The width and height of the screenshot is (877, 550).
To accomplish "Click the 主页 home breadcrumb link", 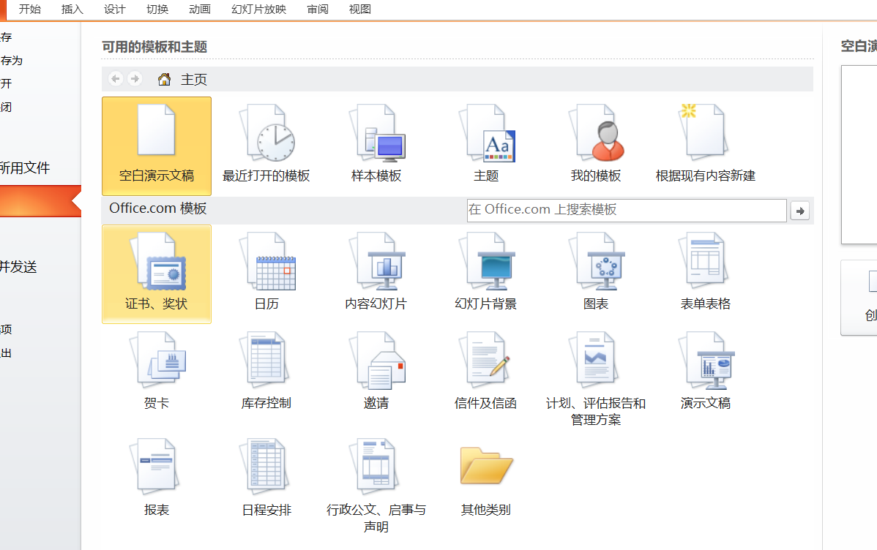I will point(193,79).
